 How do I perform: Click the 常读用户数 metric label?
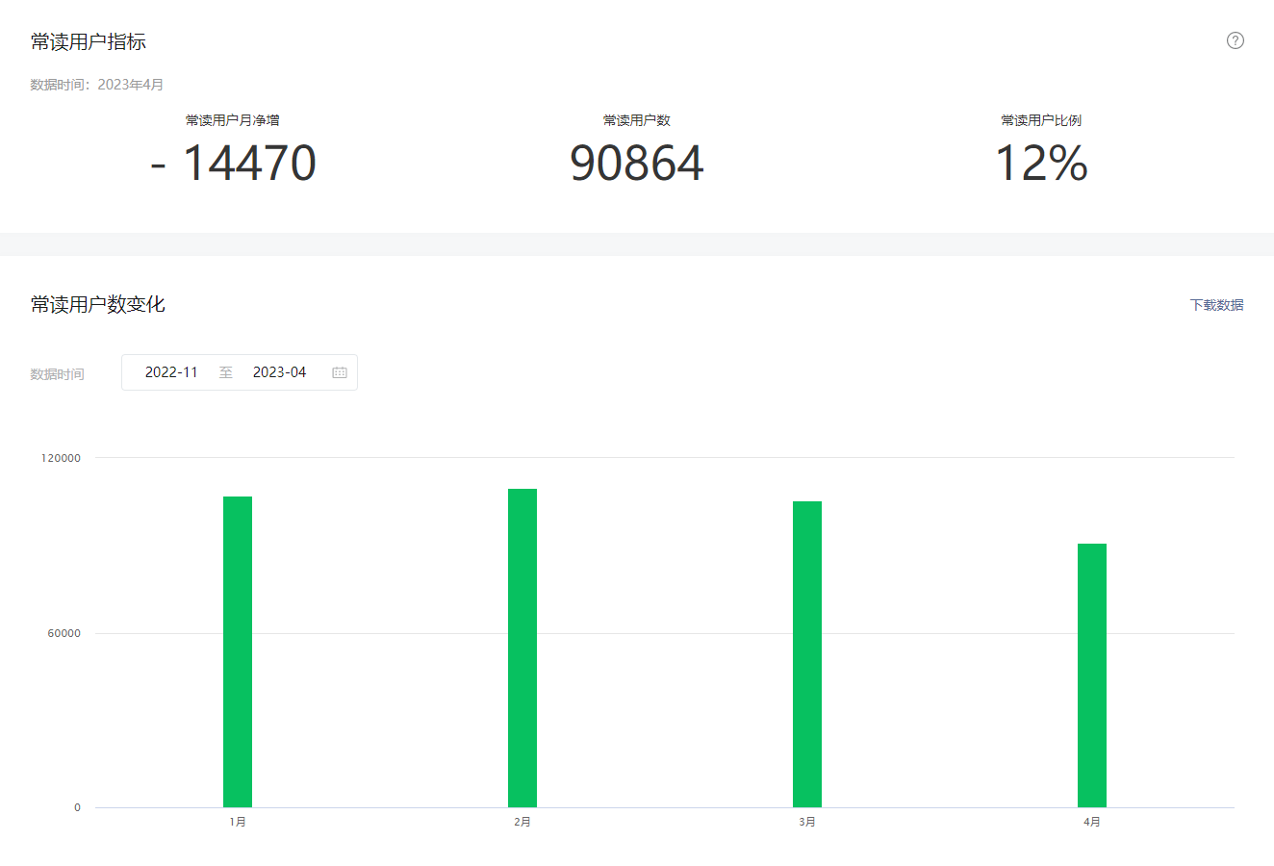(x=637, y=120)
